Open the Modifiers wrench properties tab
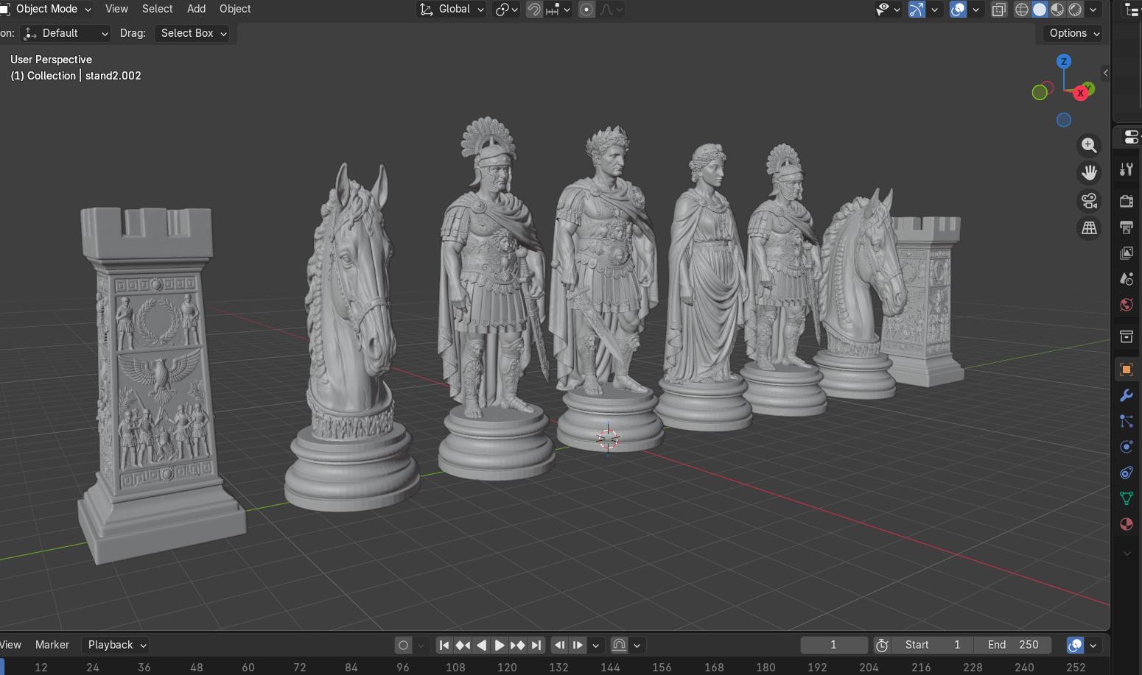Image resolution: width=1142 pixels, height=675 pixels. tap(1126, 395)
